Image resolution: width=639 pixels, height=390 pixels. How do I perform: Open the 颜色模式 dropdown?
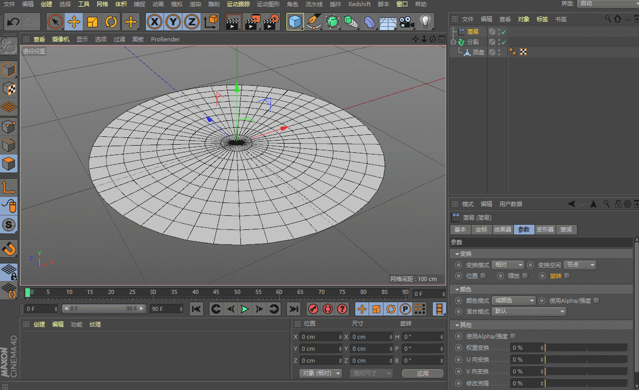[x=513, y=301]
